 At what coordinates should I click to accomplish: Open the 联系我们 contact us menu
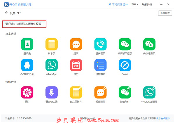coord(147,4)
